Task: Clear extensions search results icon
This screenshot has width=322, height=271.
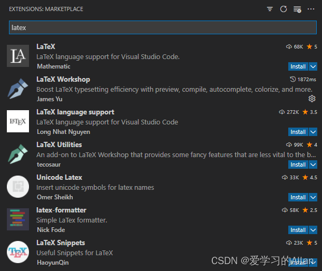Action: tap(297, 9)
